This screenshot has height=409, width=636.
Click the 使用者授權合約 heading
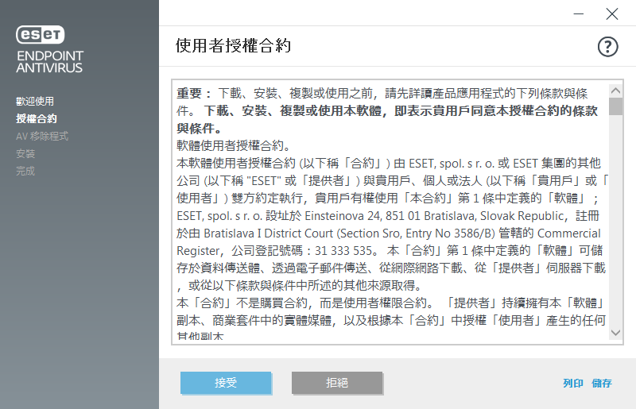233,45
